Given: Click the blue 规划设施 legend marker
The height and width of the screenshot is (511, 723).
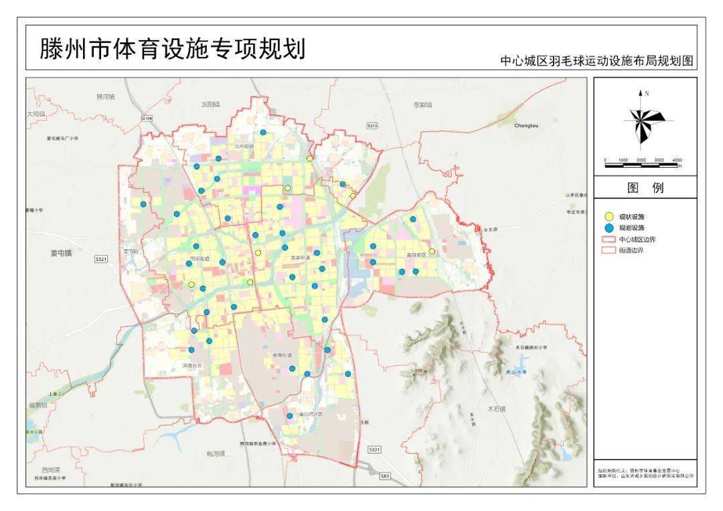Looking at the screenshot, I should click(609, 227).
